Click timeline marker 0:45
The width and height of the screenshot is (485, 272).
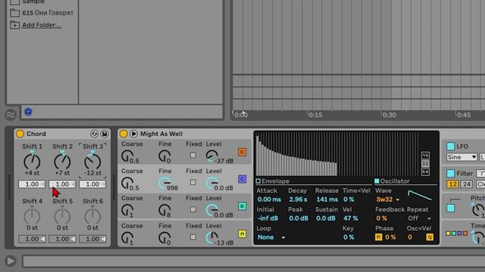pos(464,115)
